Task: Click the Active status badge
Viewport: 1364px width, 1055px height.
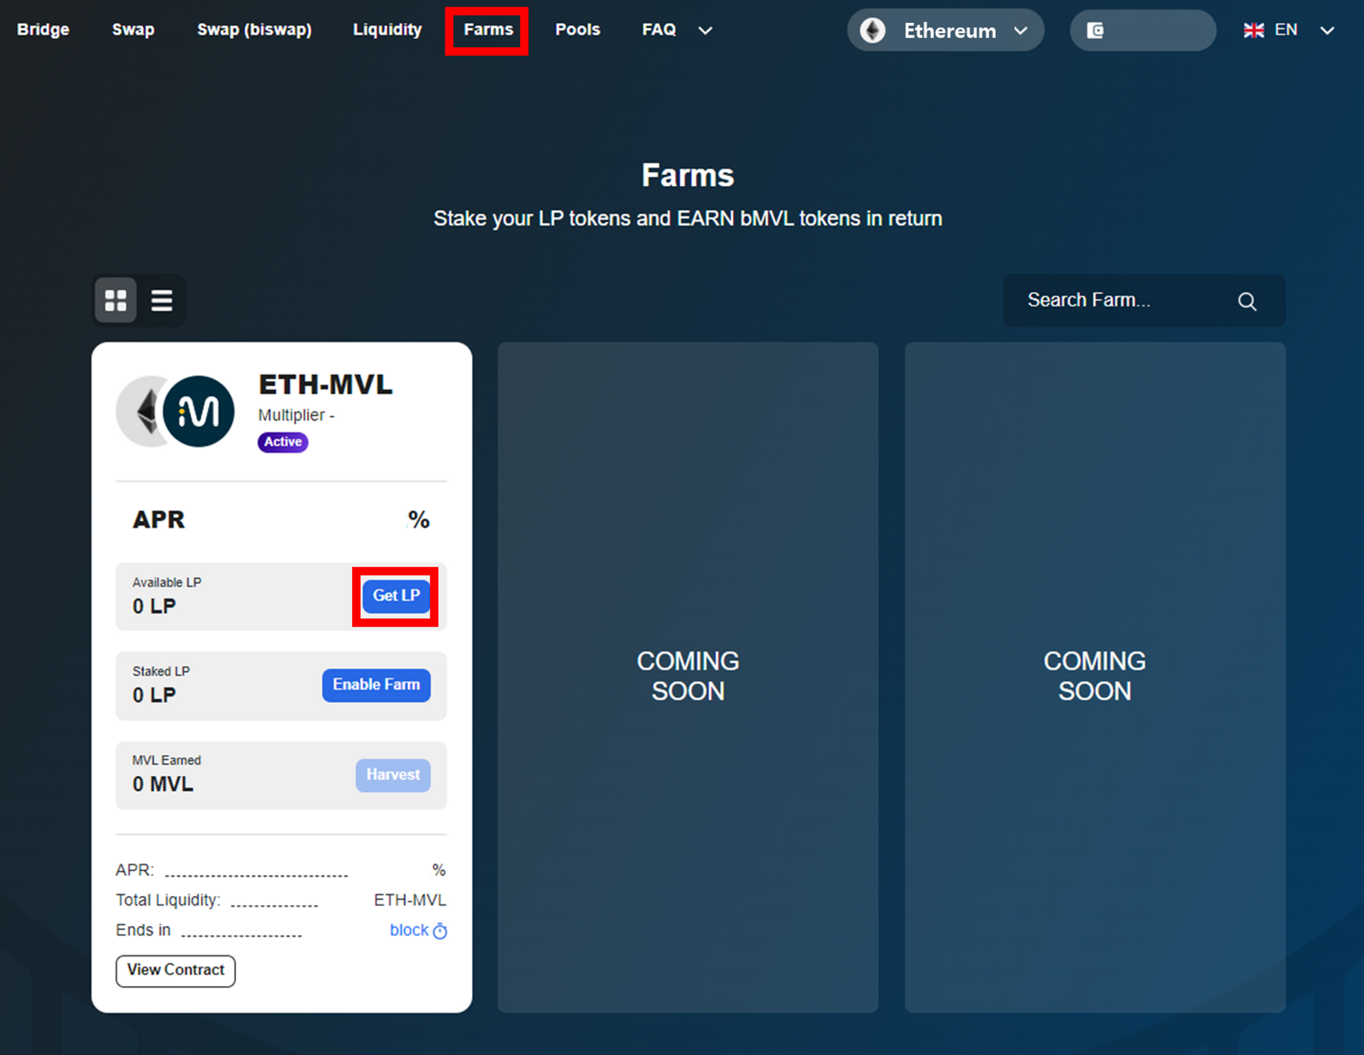Action: pos(282,442)
